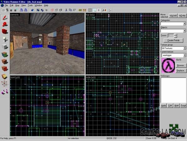Click the VisGroups Purge button

click(183, 106)
